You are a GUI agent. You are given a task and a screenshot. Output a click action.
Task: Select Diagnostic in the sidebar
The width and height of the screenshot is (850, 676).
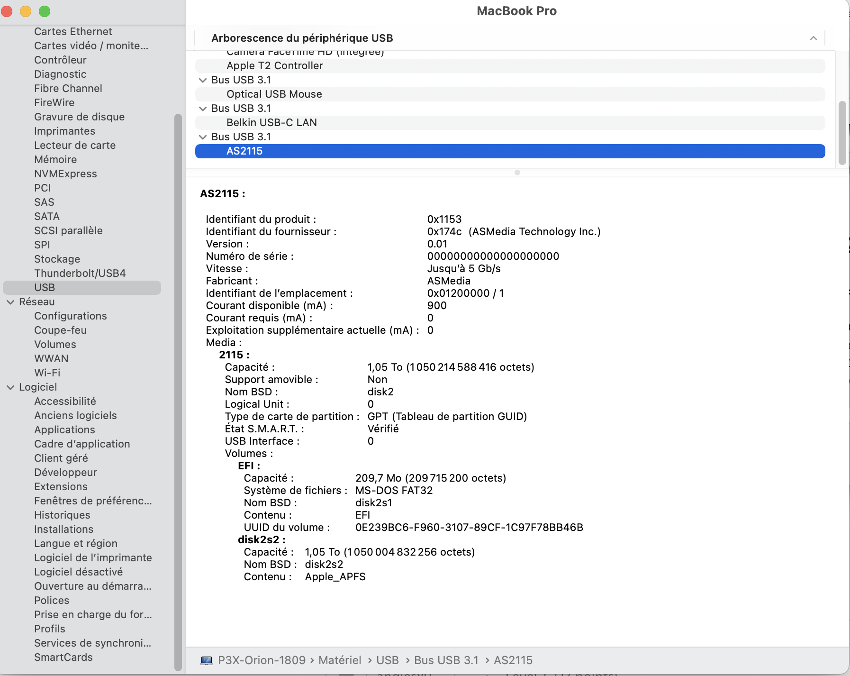tap(60, 74)
